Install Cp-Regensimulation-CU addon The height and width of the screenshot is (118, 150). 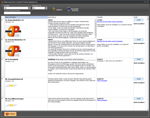[x=138, y=20]
